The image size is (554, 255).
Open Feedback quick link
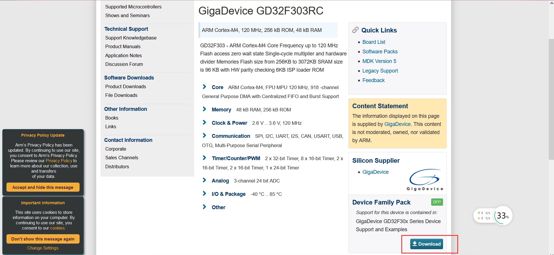[373, 80]
